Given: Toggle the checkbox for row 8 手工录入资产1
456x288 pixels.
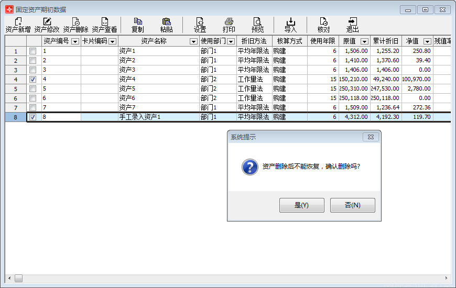Looking at the screenshot, I should [33, 117].
